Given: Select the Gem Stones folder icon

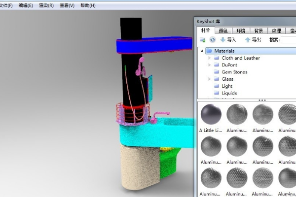Looking at the screenshot, I should (x=217, y=72).
